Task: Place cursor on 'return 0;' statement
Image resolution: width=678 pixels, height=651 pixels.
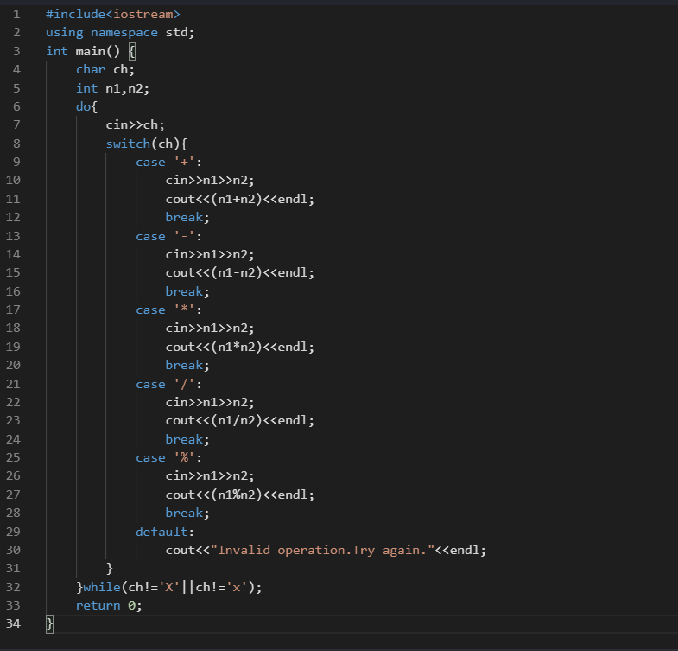Action: coord(109,605)
